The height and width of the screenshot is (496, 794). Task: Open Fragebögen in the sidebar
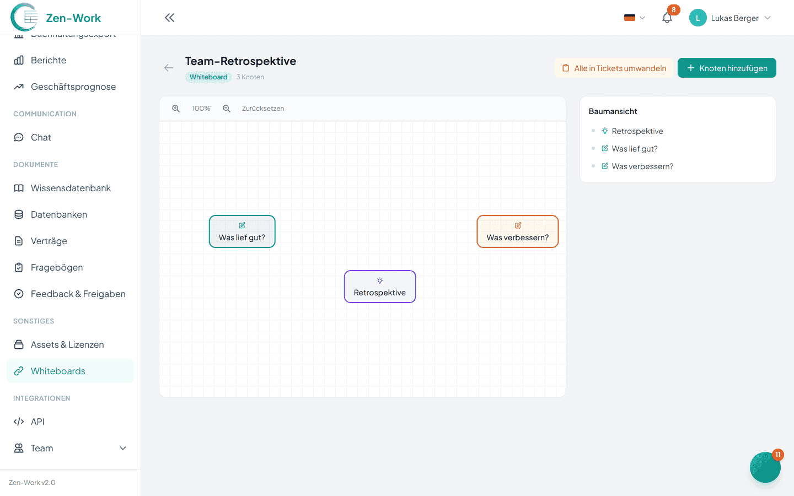click(70, 267)
